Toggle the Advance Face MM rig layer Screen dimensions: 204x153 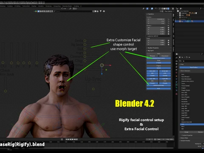159,85
